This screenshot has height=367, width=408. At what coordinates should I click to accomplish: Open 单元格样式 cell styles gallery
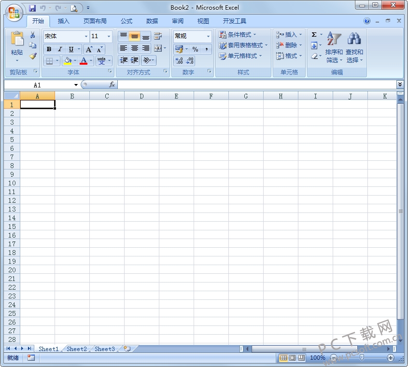[240, 56]
